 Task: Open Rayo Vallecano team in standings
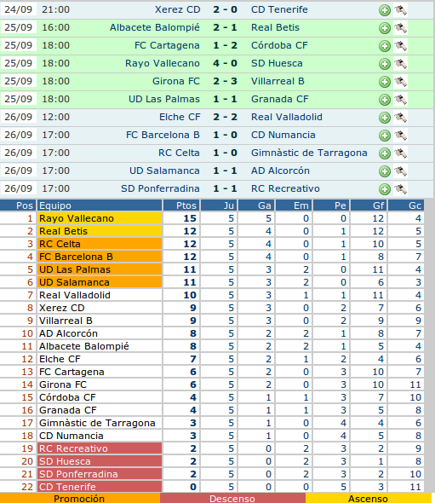tap(77, 218)
